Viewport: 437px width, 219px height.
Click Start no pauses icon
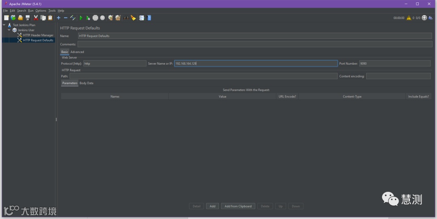pyautogui.click(x=88, y=18)
